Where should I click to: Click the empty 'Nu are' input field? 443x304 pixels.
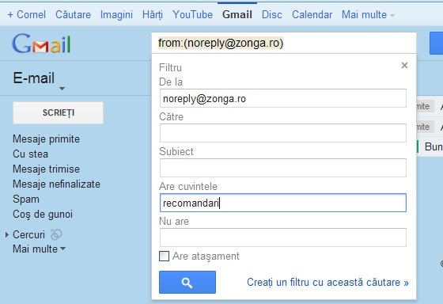coord(283,237)
